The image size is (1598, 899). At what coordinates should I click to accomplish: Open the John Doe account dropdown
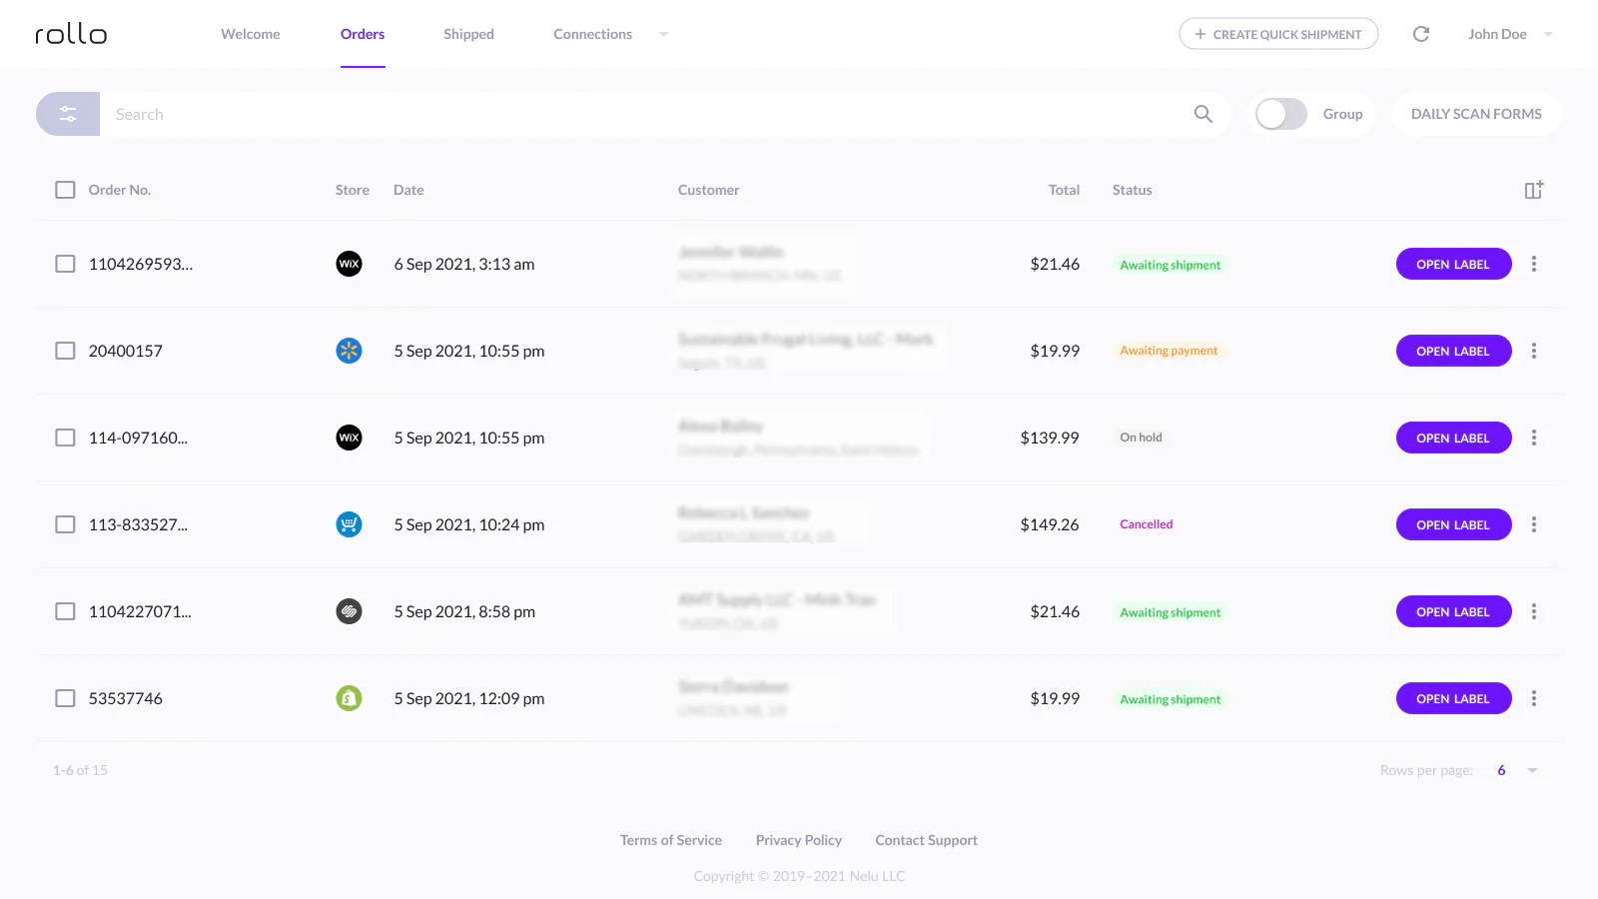[1510, 33]
